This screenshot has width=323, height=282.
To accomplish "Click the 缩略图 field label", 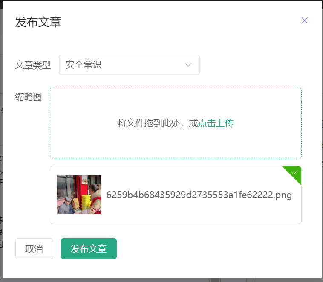I will click(29, 97).
